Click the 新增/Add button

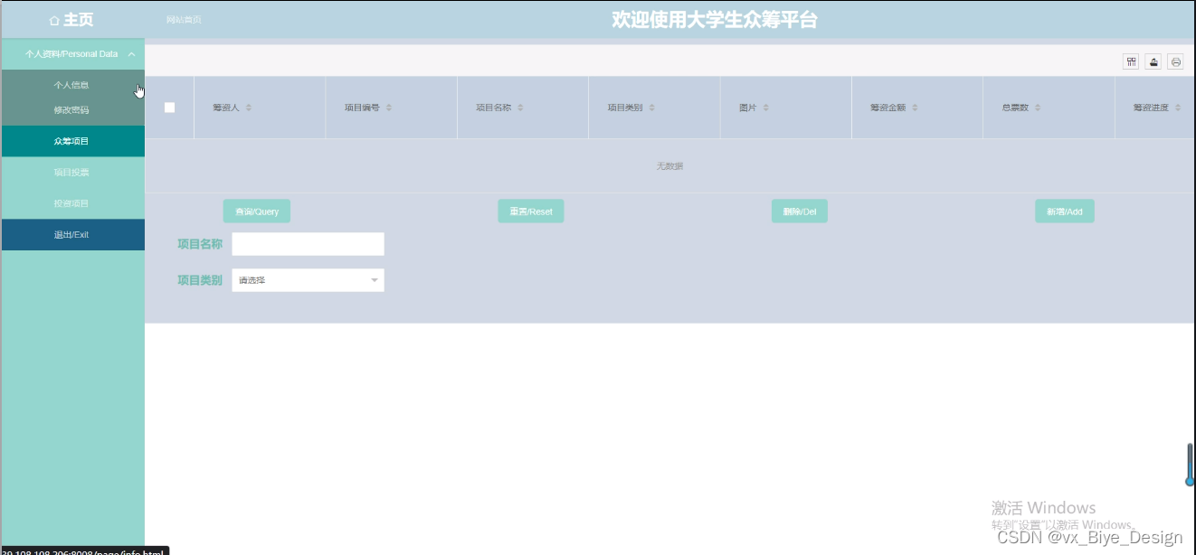[1065, 212]
